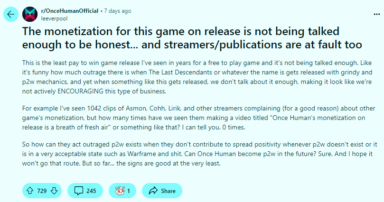Click the Reddit award icon
Screen dimensions: 384x202
tap(117, 191)
